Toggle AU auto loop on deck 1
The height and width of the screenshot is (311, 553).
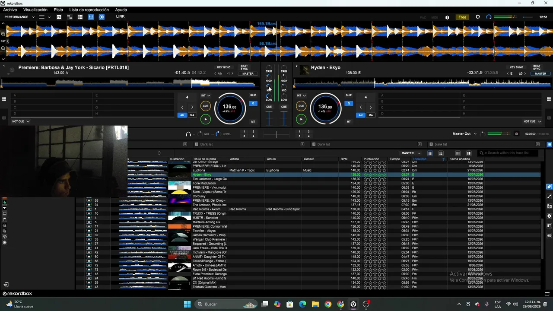click(x=182, y=115)
